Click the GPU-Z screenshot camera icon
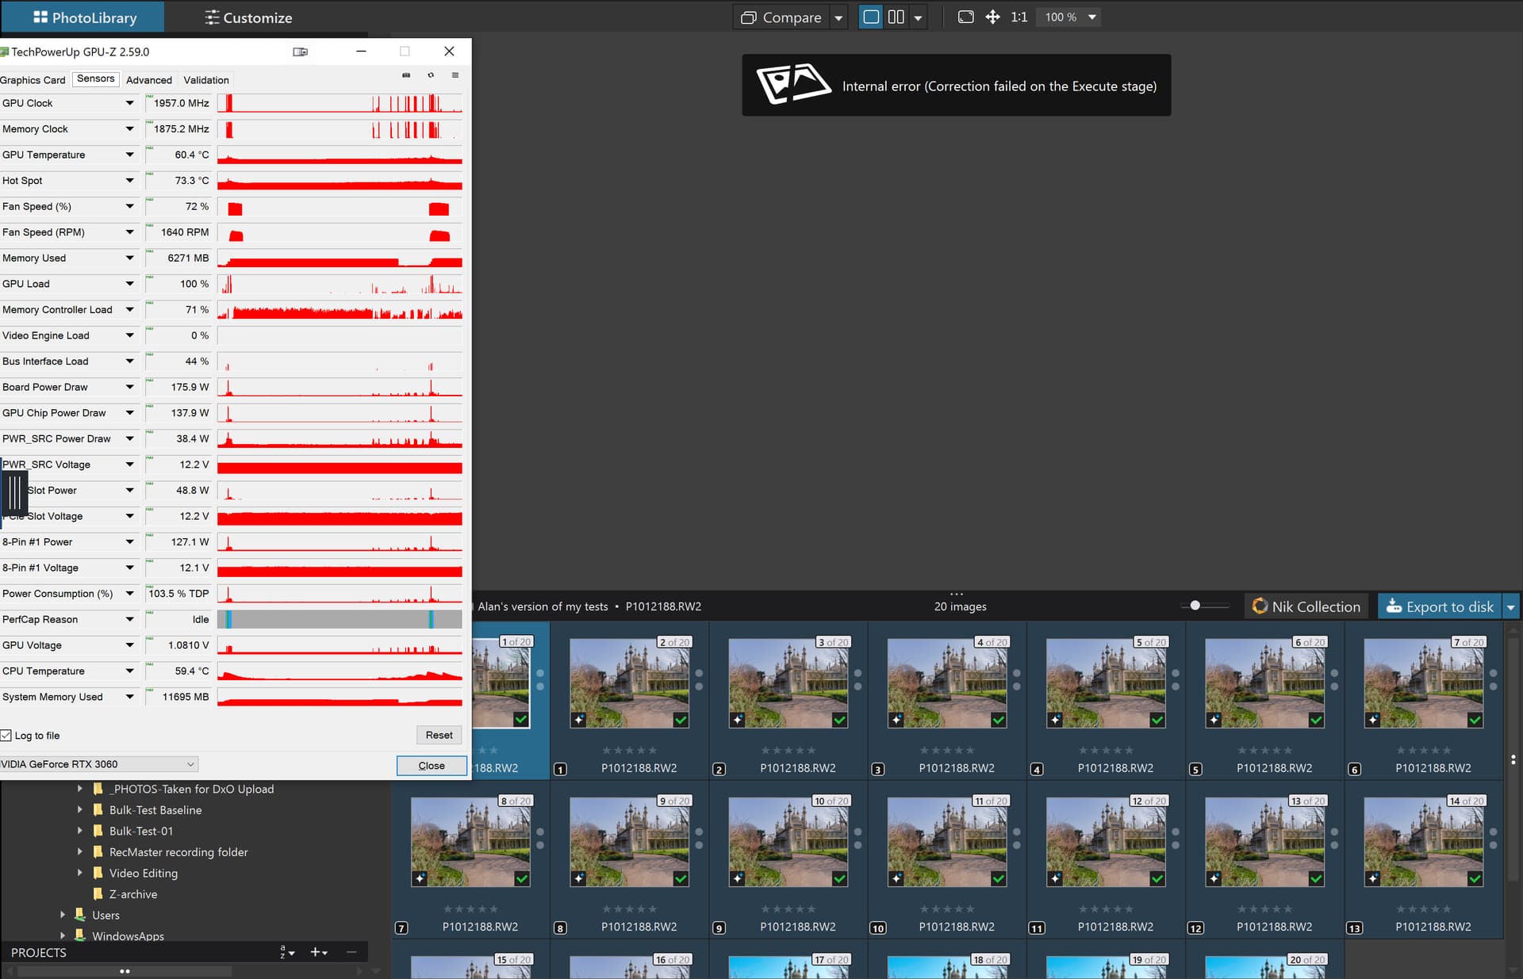 406,75
